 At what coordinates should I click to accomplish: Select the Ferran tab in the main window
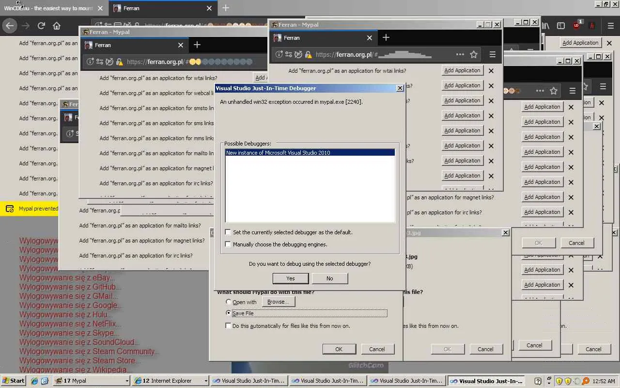point(162,8)
